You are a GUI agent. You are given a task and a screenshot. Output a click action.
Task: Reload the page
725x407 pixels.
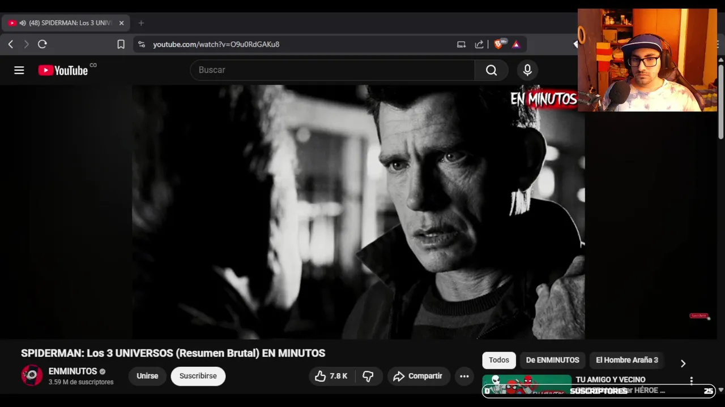coord(42,44)
